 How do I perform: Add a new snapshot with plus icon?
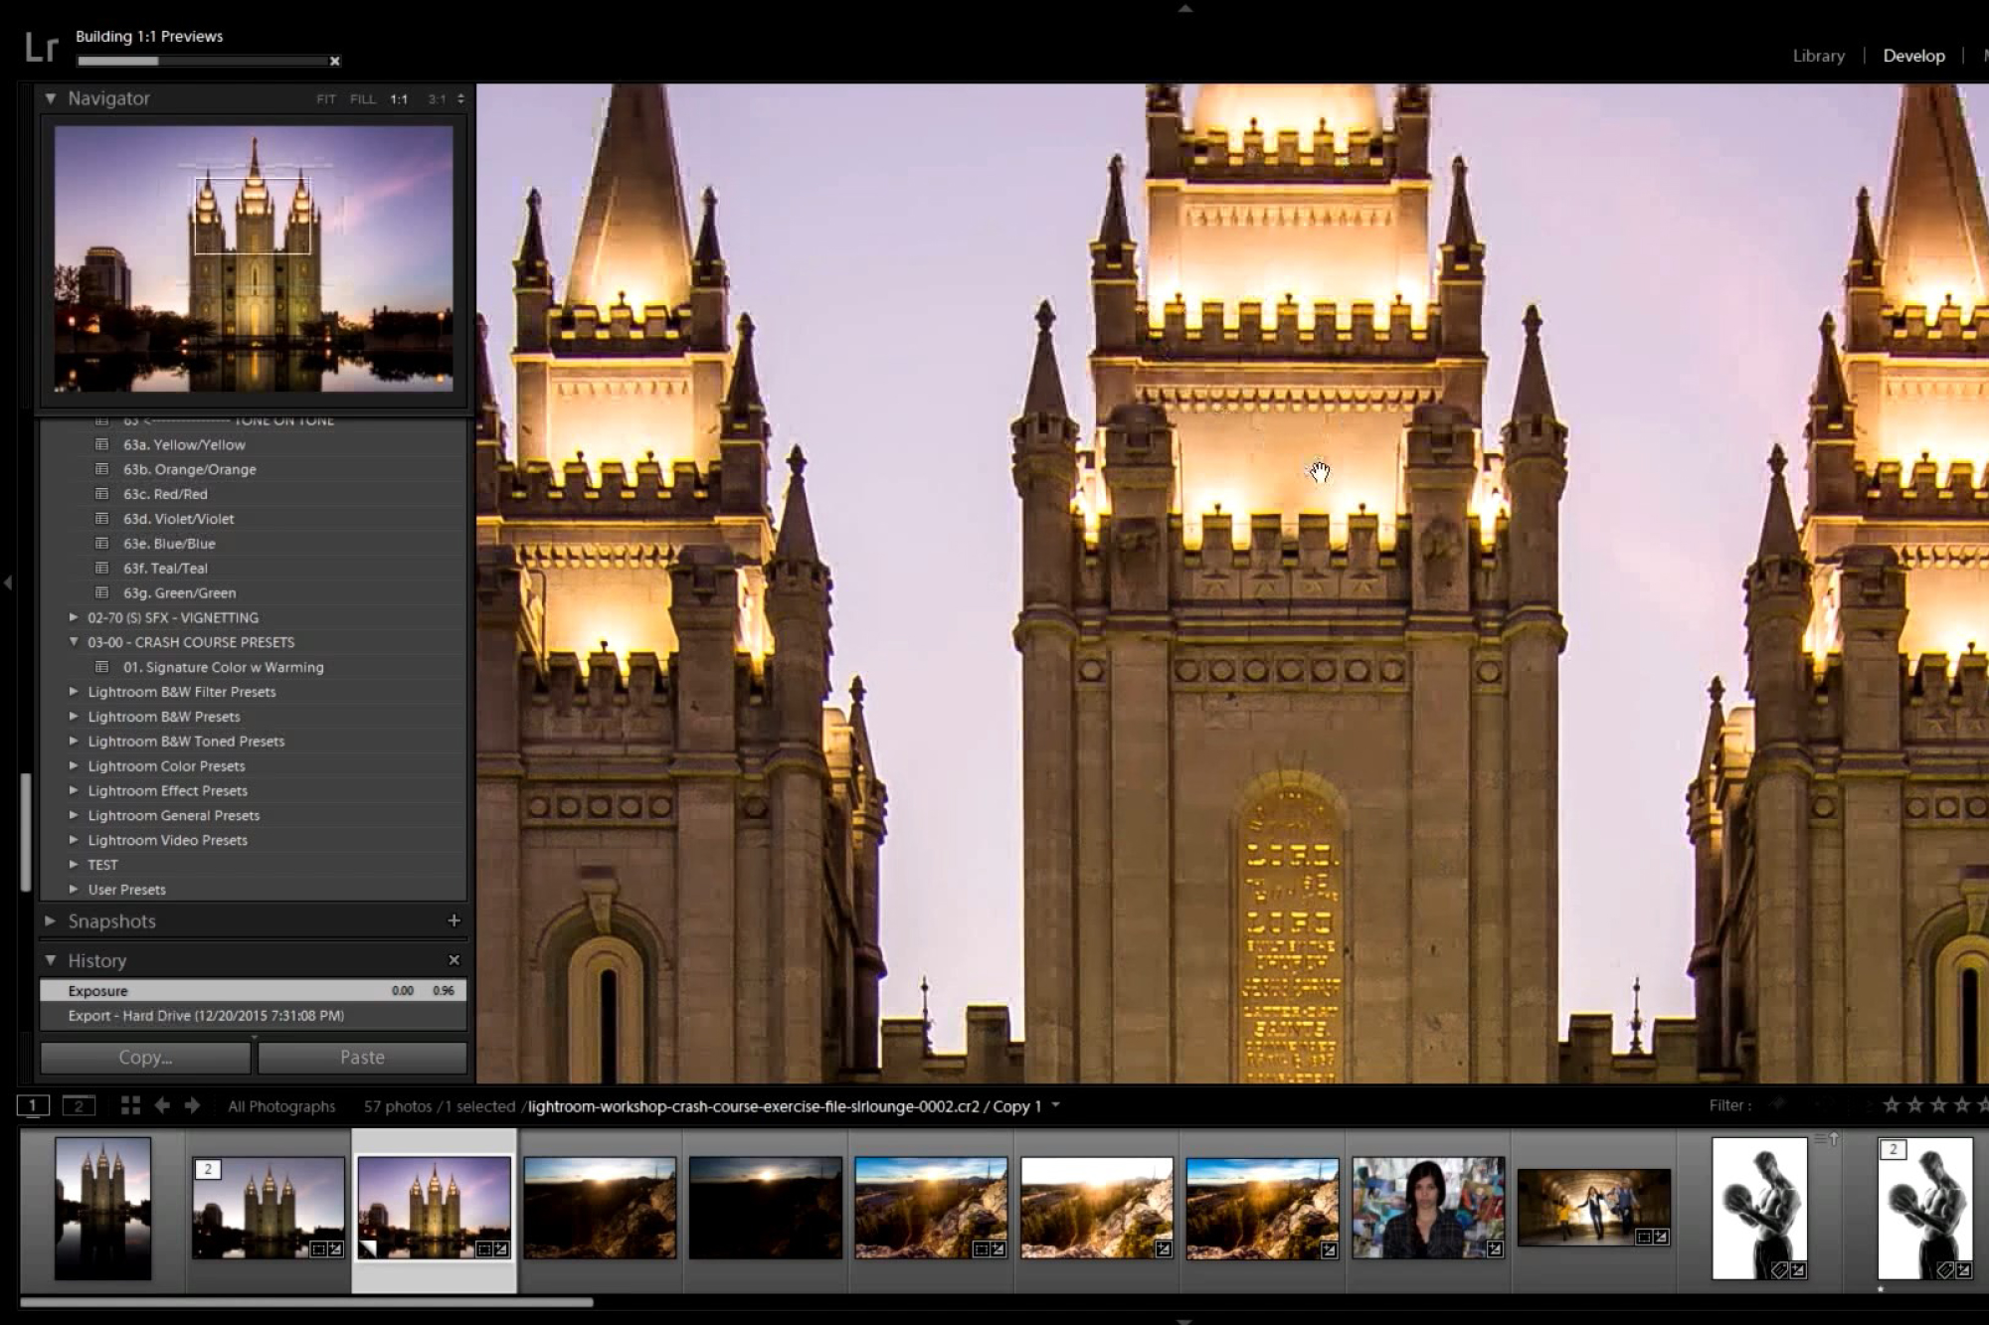pos(454,921)
